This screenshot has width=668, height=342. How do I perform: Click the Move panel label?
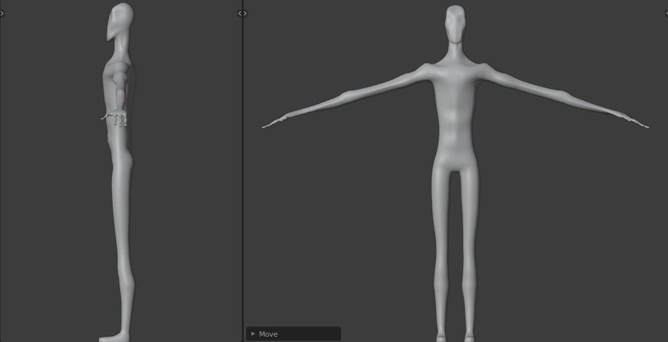click(x=269, y=334)
